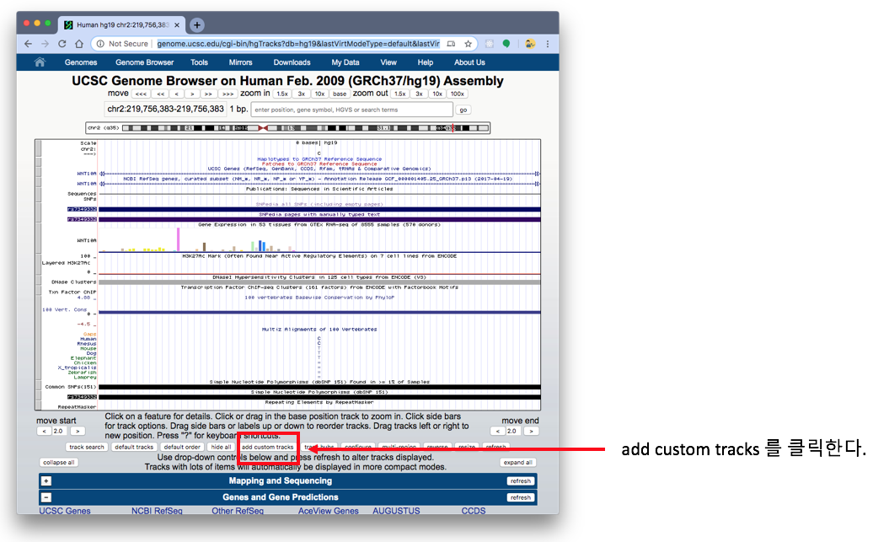
Task: Move far right with the >>> button
Action: click(x=228, y=94)
